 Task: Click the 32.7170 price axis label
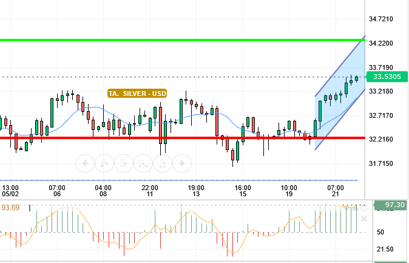[x=380, y=115]
